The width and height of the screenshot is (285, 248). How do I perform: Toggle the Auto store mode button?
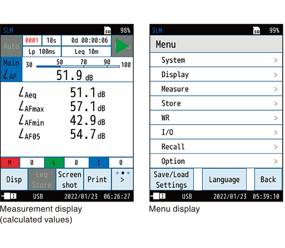(11, 46)
